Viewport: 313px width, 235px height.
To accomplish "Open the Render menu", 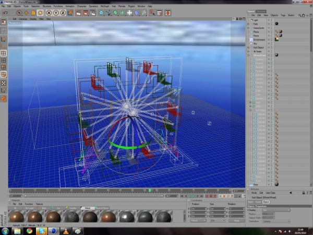I will click(122, 6).
